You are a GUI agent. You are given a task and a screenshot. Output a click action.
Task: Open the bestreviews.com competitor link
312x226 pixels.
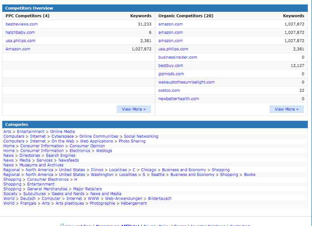coord(22,24)
